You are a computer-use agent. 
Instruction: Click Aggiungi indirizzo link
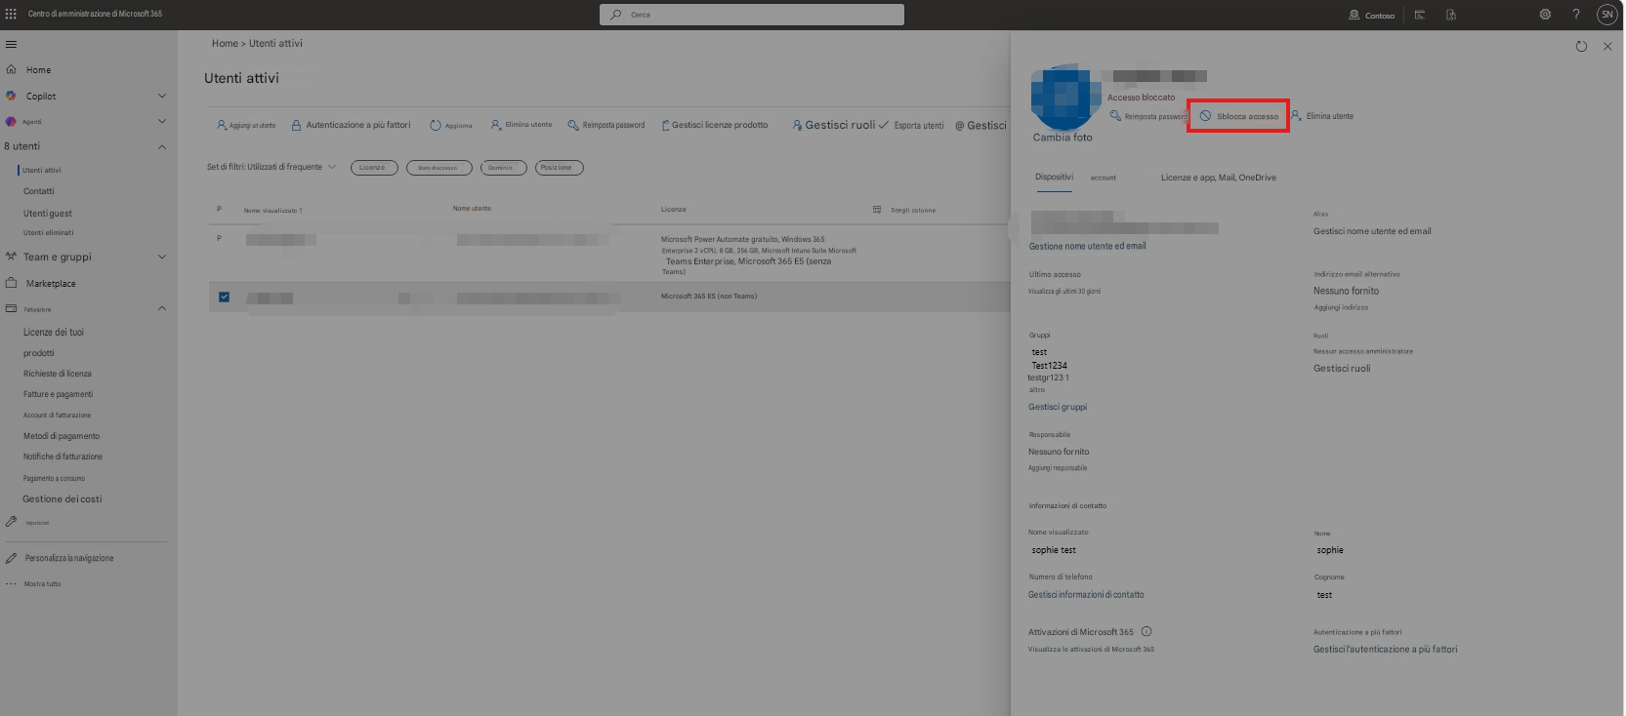tap(1341, 307)
